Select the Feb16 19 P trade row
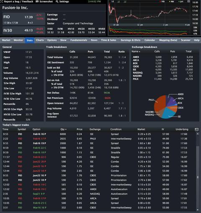 (99, 143)
